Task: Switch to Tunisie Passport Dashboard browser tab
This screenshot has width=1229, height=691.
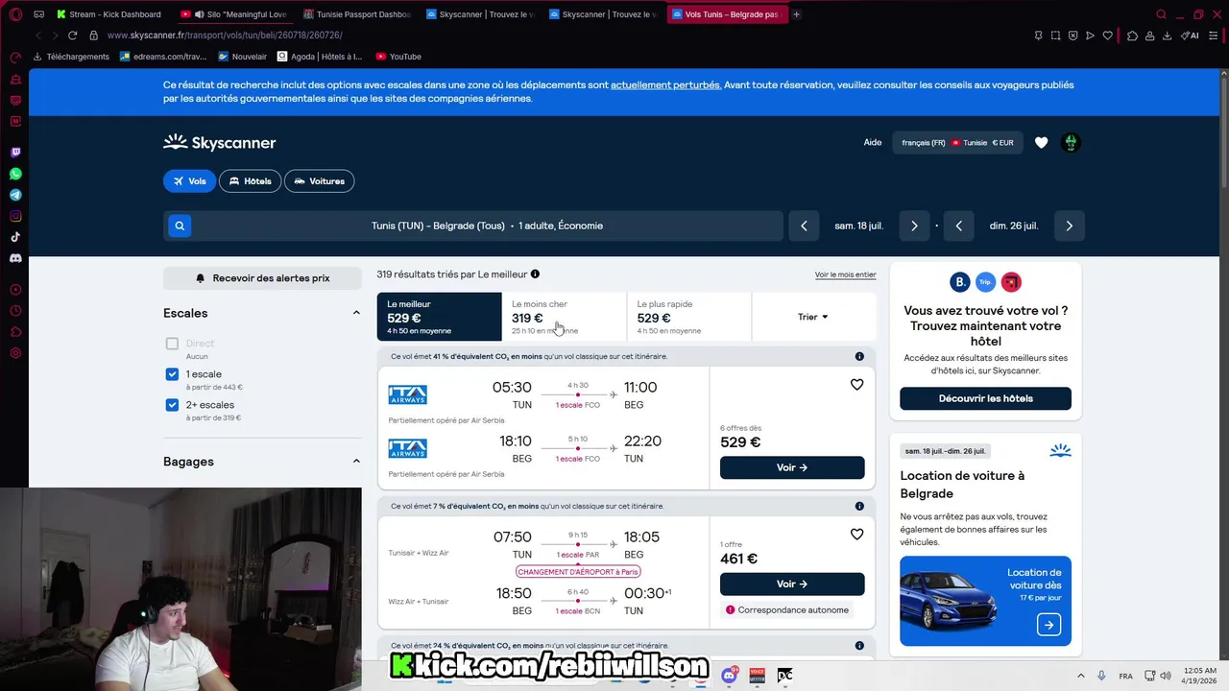Action: pyautogui.click(x=356, y=14)
